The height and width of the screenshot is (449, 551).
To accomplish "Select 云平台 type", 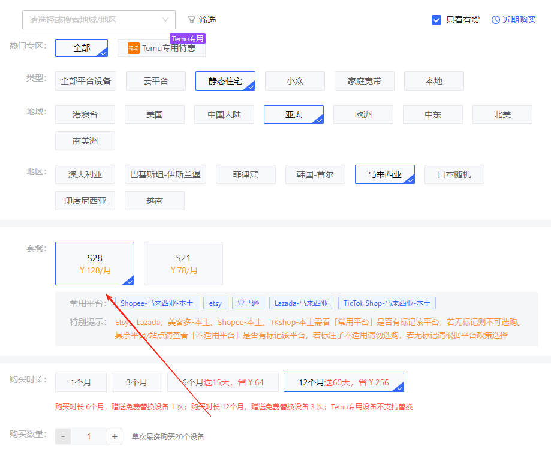I will [156, 81].
